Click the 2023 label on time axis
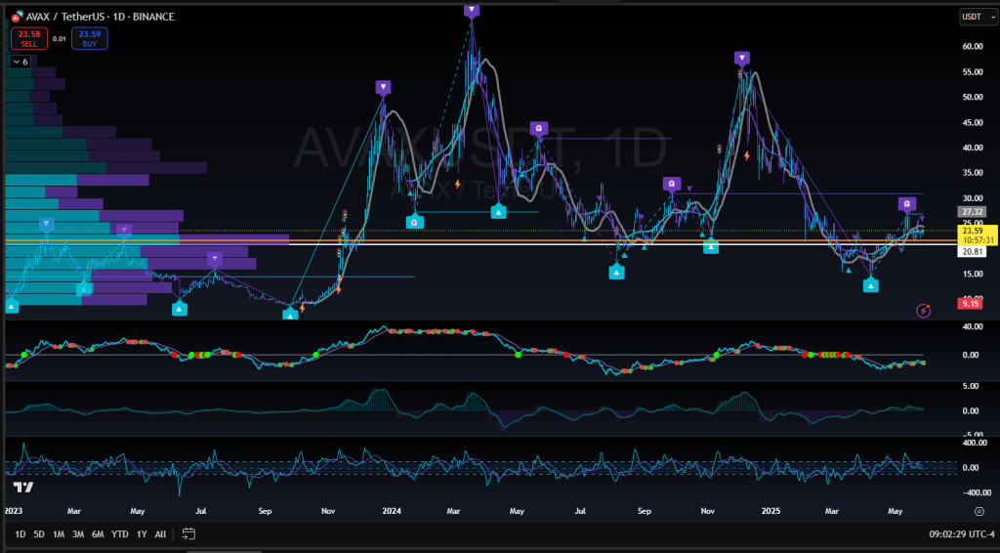The image size is (1000, 553). (13, 511)
